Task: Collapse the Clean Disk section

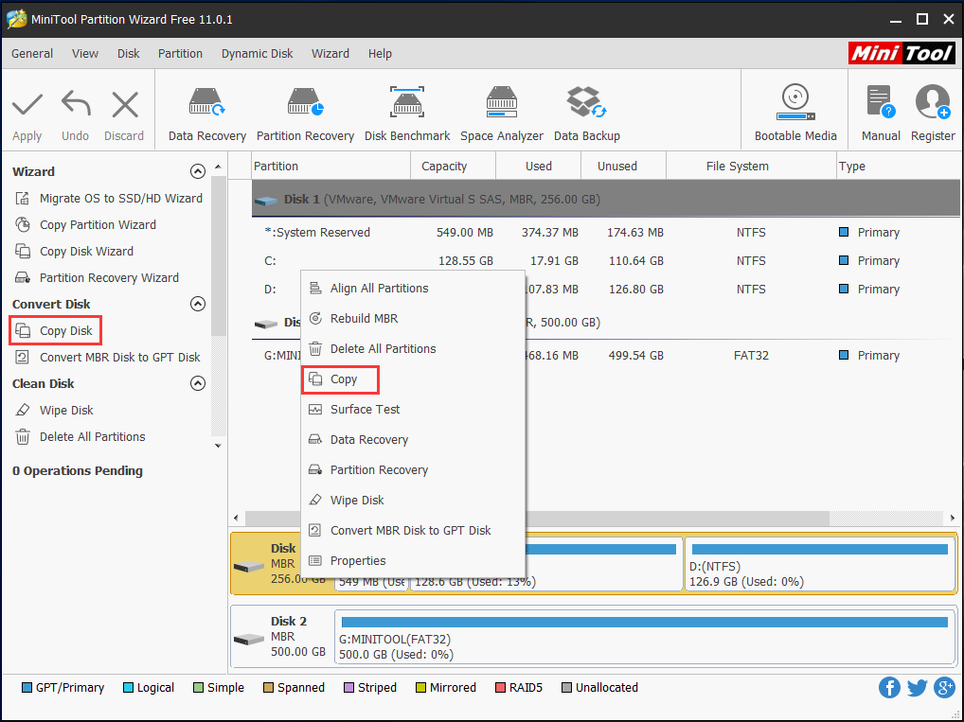Action: click(198, 383)
